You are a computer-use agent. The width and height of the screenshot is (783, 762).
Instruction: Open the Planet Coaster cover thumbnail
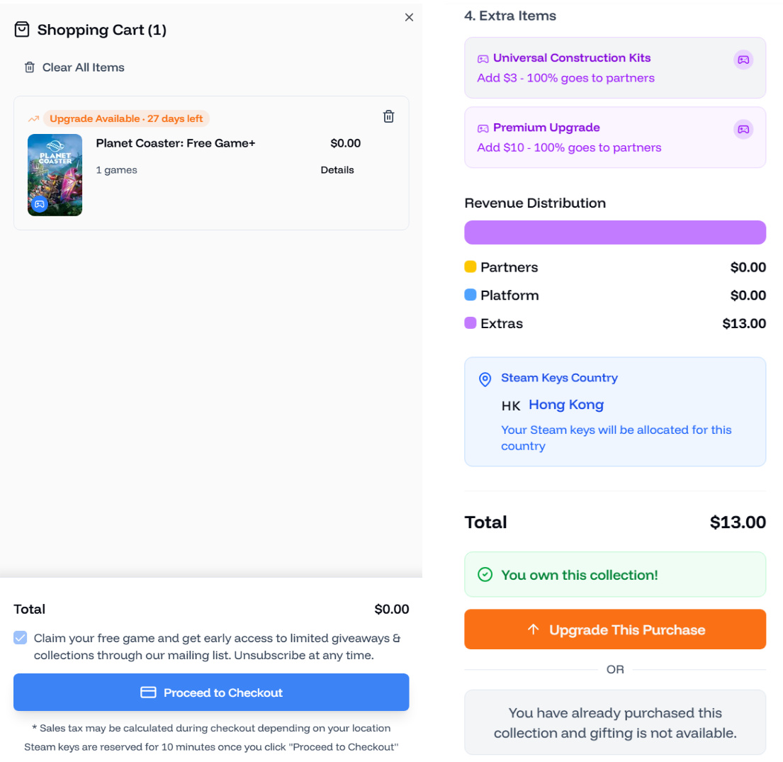click(x=55, y=170)
